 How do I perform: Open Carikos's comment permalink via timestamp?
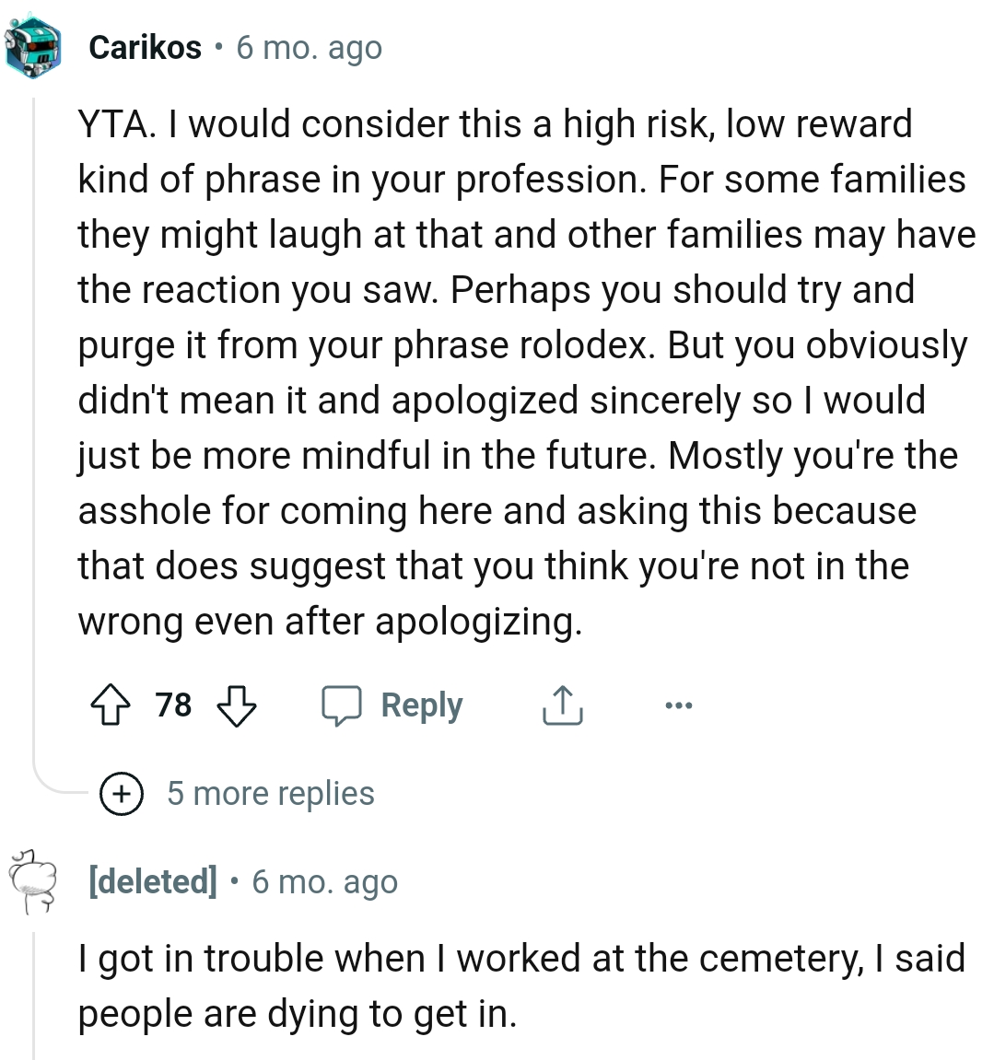(309, 47)
